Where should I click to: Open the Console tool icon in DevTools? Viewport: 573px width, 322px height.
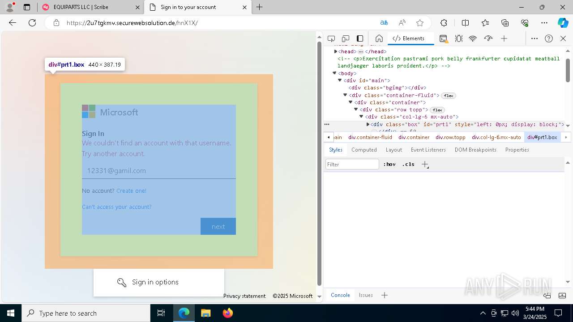tap(443, 38)
